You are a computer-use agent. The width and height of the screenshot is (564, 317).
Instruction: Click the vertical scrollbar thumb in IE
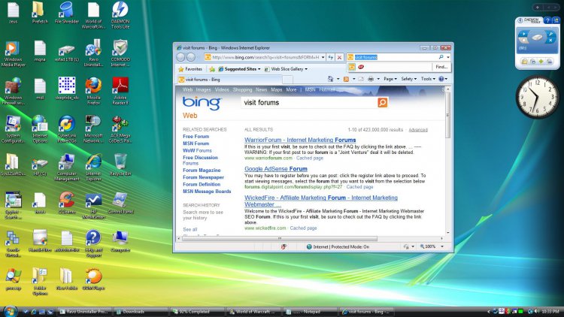tap(448, 115)
